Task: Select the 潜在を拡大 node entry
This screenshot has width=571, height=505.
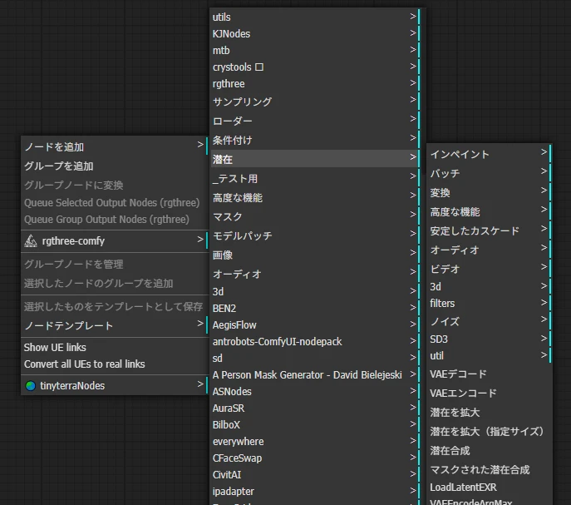Action: click(455, 413)
